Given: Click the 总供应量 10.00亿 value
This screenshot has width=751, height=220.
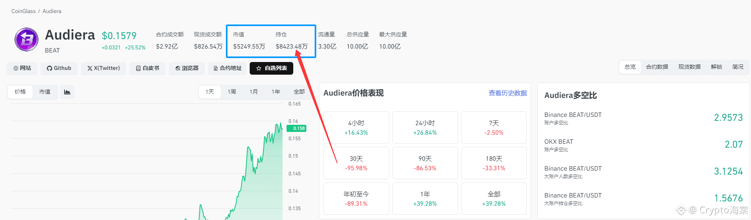Looking at the screenshot, I should (x=357, y=47).
